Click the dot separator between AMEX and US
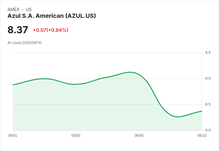 pyautogui.click(x=23, y=10)
